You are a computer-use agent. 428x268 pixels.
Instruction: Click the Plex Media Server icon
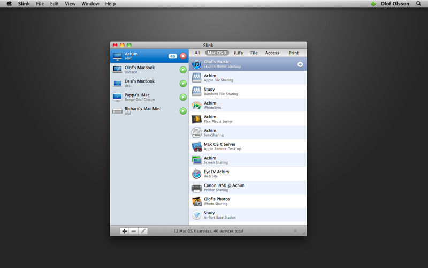point(196,119)
